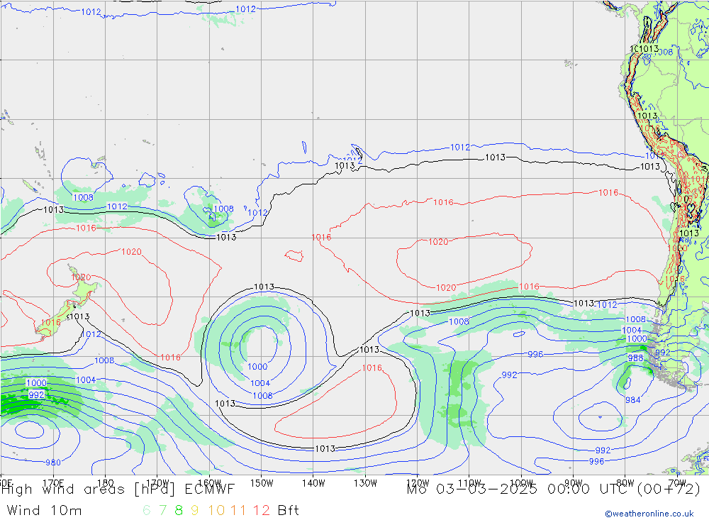This screenshot has height=520, width=709.
Task: Click Beaufort 12 legend value
Action: [x=262, y=511]
